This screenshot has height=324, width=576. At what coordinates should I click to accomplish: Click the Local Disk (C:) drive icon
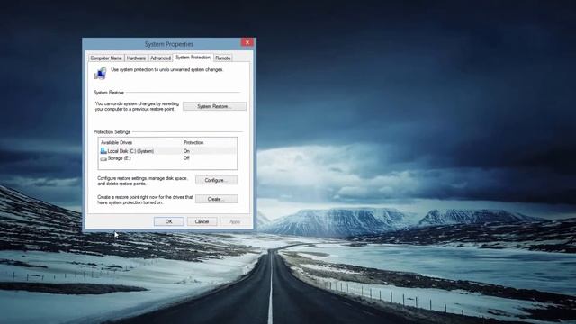(103, 151)
